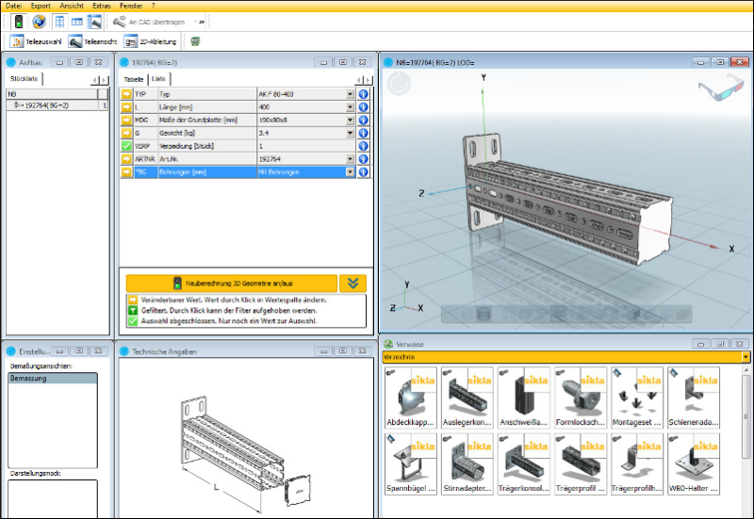
Task: Open Art.Nr. dropdown showing 192764
Action: pyautogui.click(x=350, y=159)
